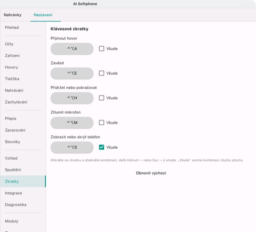Click the Přijmout hovor label

(x=64, y=38)
